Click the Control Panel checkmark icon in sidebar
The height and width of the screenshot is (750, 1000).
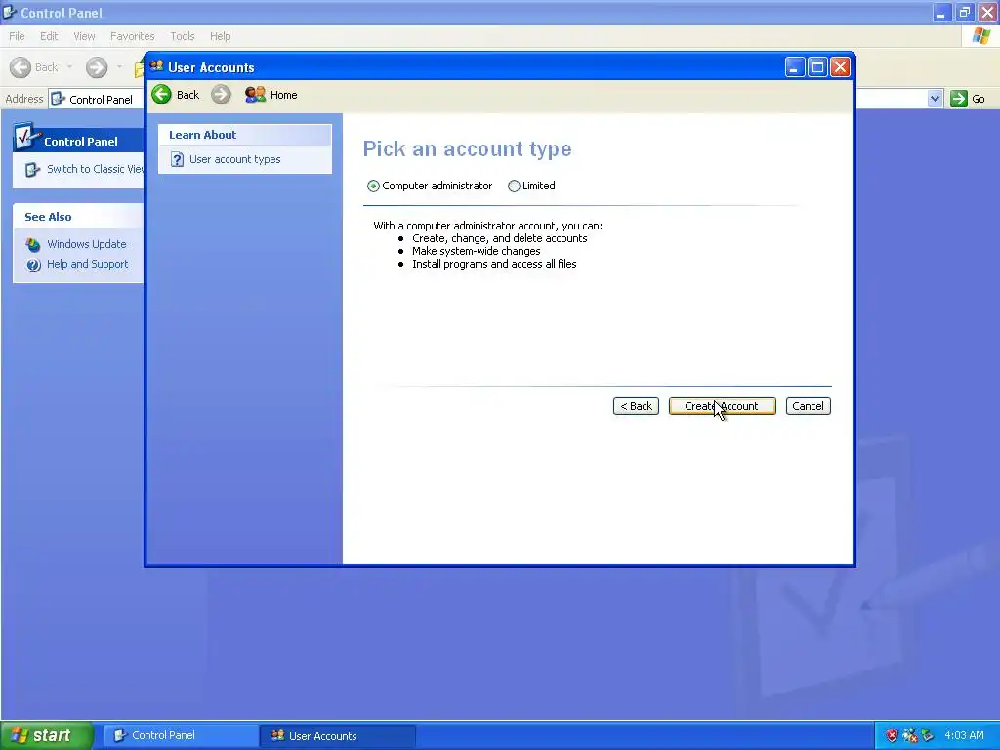[26, 137]
